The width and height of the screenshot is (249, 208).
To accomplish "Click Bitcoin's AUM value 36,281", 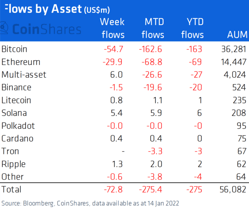I will pos(234,49).
